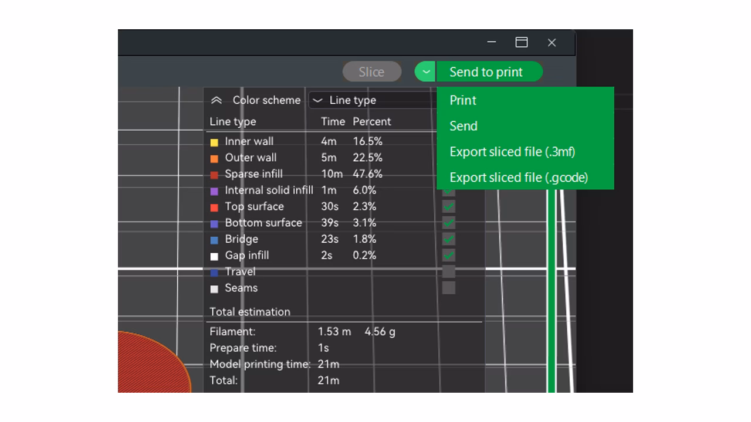Click the Inner wall row label
Image resolution: width=751 pixels, height=422 pixels.
[x=249, y=141]
